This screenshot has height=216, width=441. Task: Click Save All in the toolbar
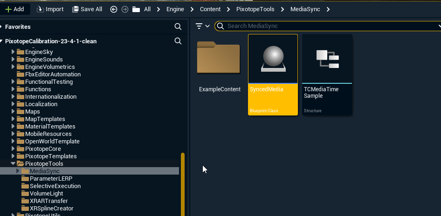tap(87, 9)
